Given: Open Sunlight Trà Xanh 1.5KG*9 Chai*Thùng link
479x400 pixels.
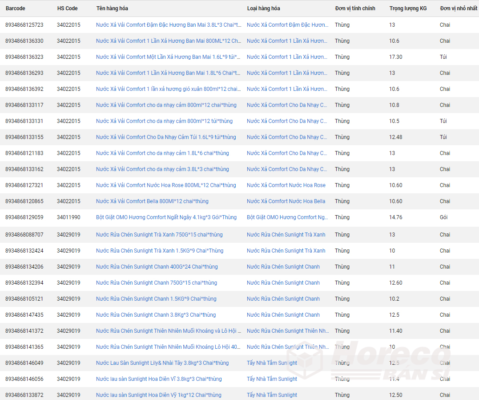Looking at the screenshot, I should point(160,251).
